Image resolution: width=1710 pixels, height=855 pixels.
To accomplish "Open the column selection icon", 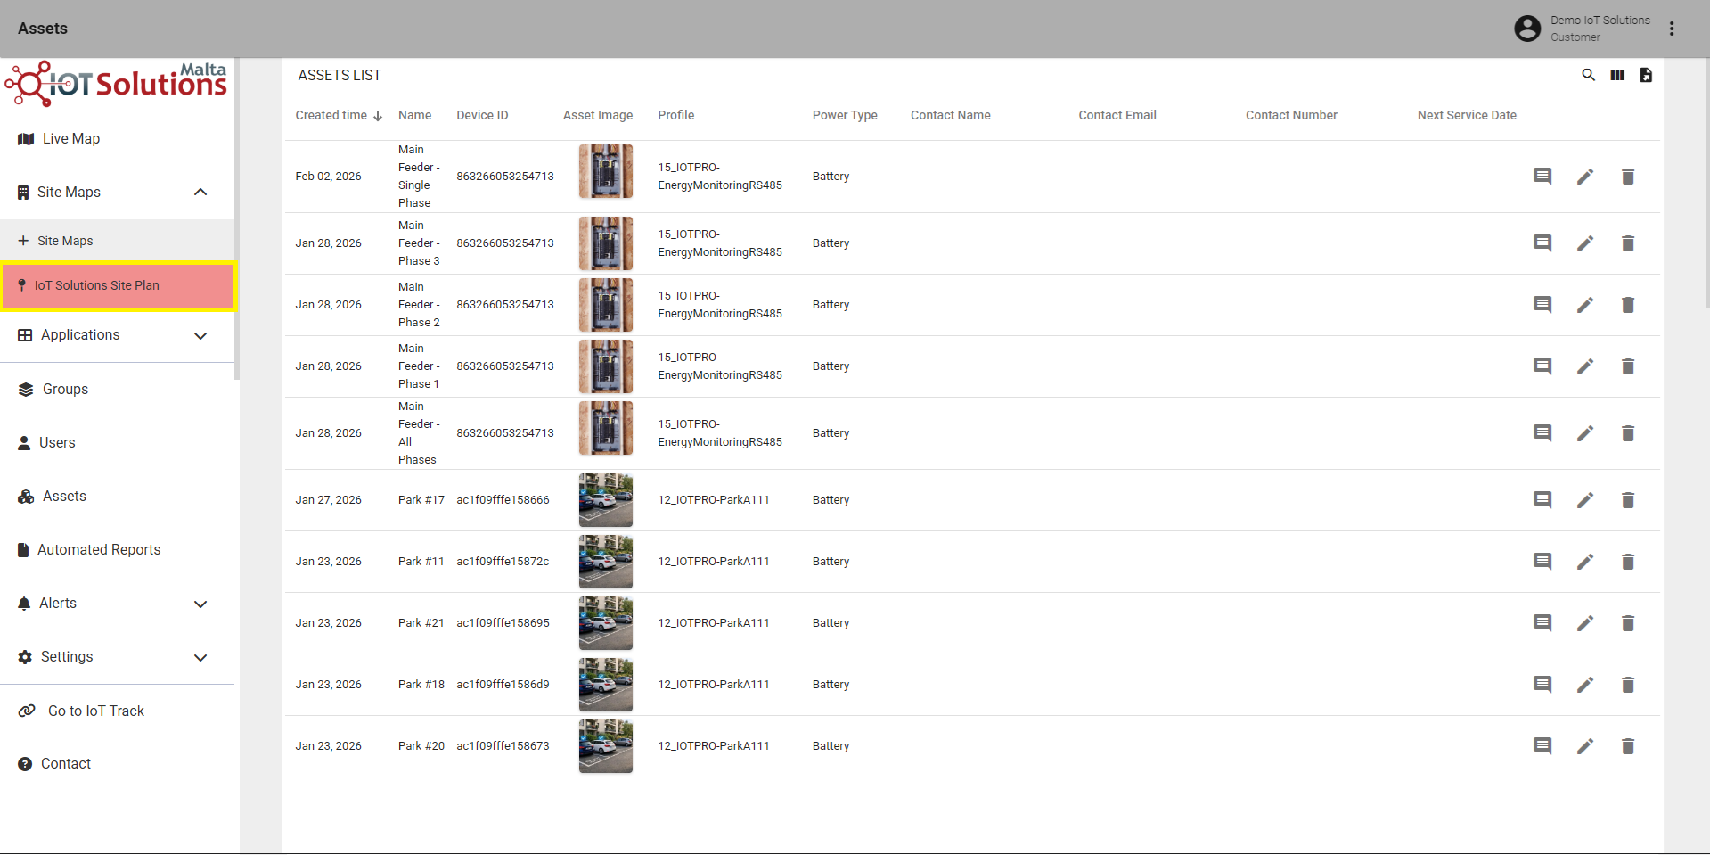I will [1617, 75].
